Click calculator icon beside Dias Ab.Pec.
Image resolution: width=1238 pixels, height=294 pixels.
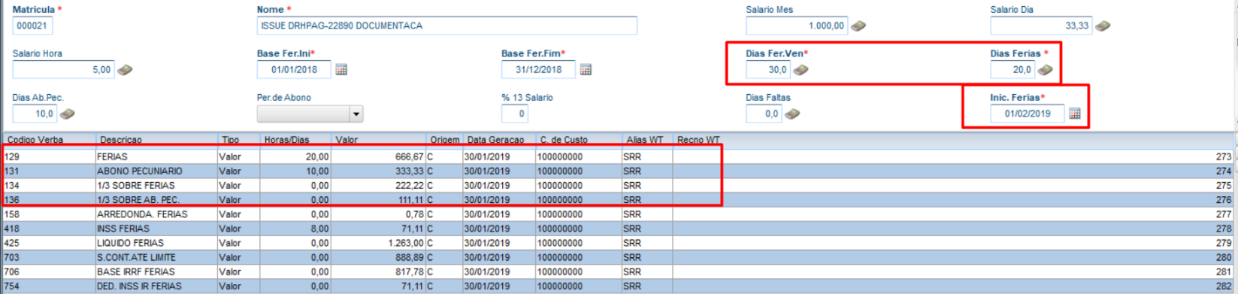point(67,114)
